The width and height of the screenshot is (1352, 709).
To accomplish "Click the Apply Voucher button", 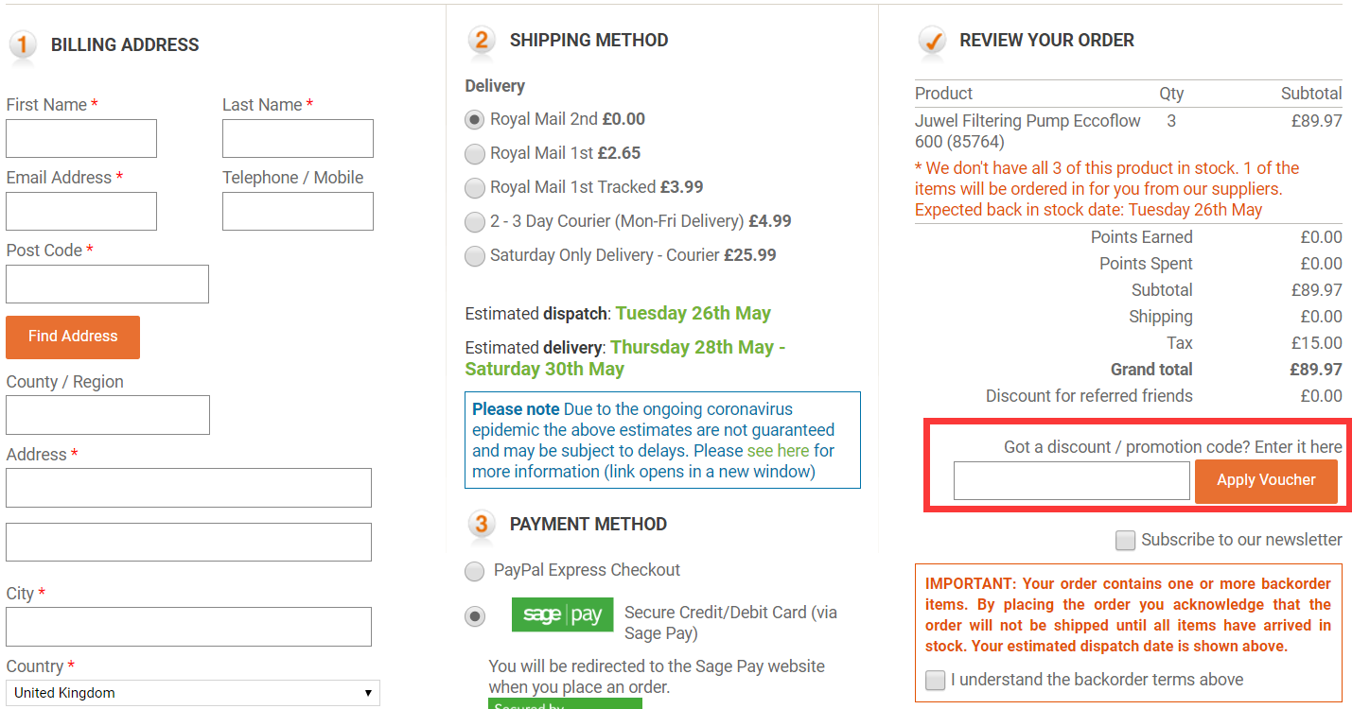I will click(x=1266, y=481).
